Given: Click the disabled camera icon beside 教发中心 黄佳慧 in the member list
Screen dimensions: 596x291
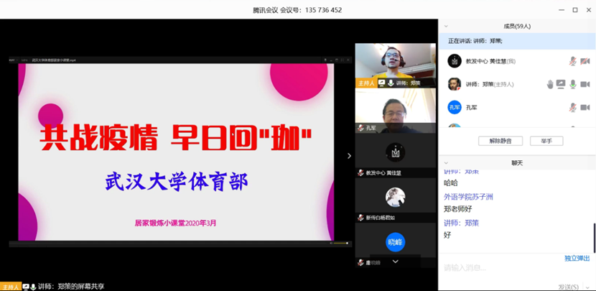Looking at the screenshot, I should [x=585, y=61].
